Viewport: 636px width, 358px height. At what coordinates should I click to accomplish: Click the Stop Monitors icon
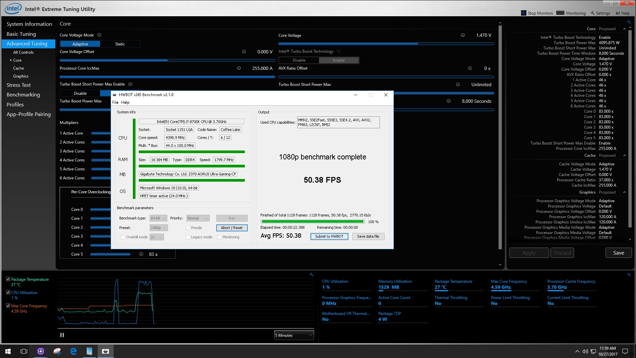[523, 13]
